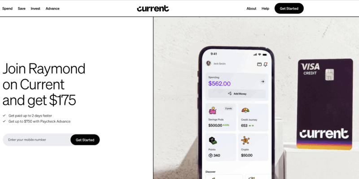Open the Credit Journey gauge tile
359x179 pixels.
(x=253, y=117)
